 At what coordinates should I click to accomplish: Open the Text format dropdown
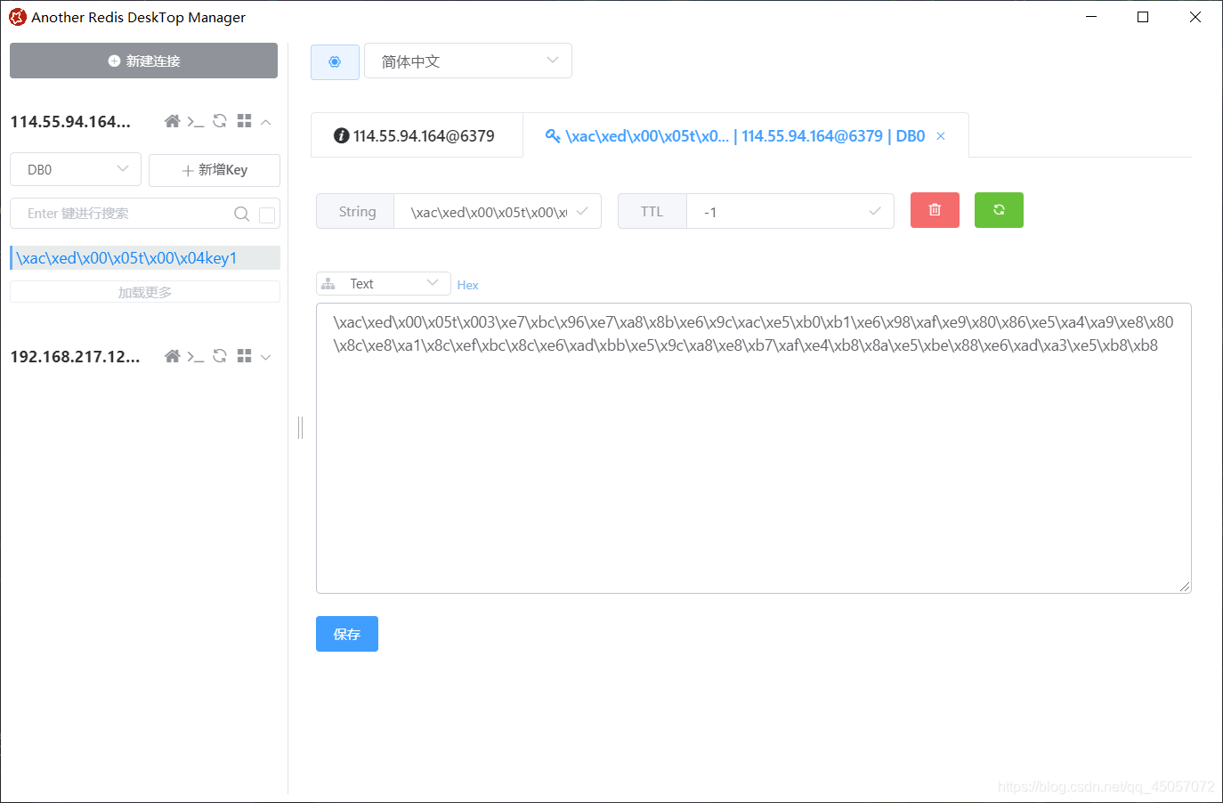384,283
